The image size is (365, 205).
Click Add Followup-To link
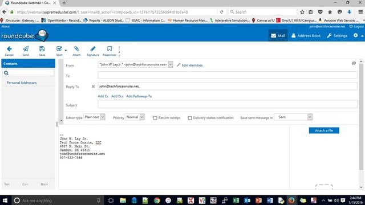coord(139,96)
